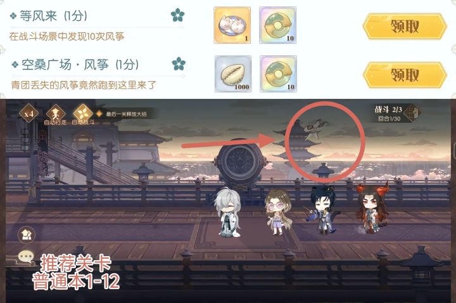Toggle 最后一关释放大招 option
The height and width of the screenshot is (303, 456).
tap(122, 114)
